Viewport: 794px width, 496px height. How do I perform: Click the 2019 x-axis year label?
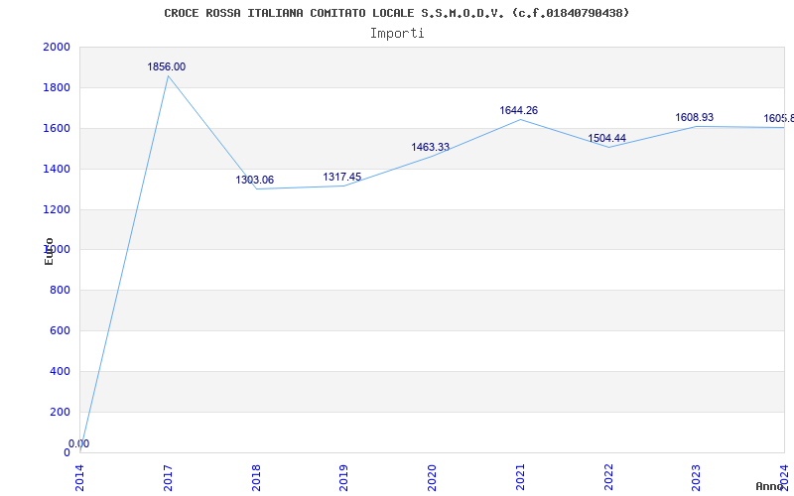[x=344, y=478]
